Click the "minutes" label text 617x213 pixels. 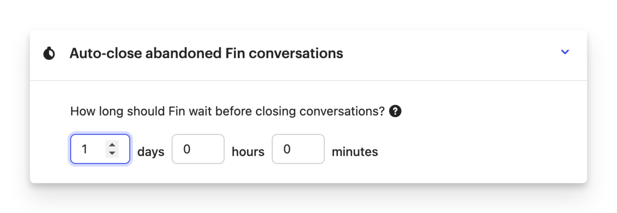[x=355, y=152]
